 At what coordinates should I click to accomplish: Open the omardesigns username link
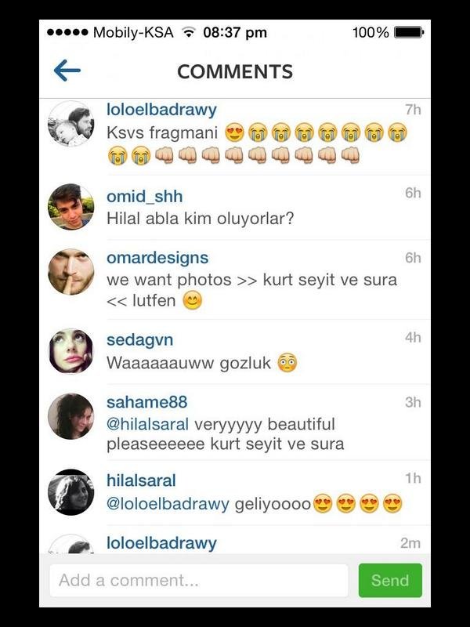157,258
